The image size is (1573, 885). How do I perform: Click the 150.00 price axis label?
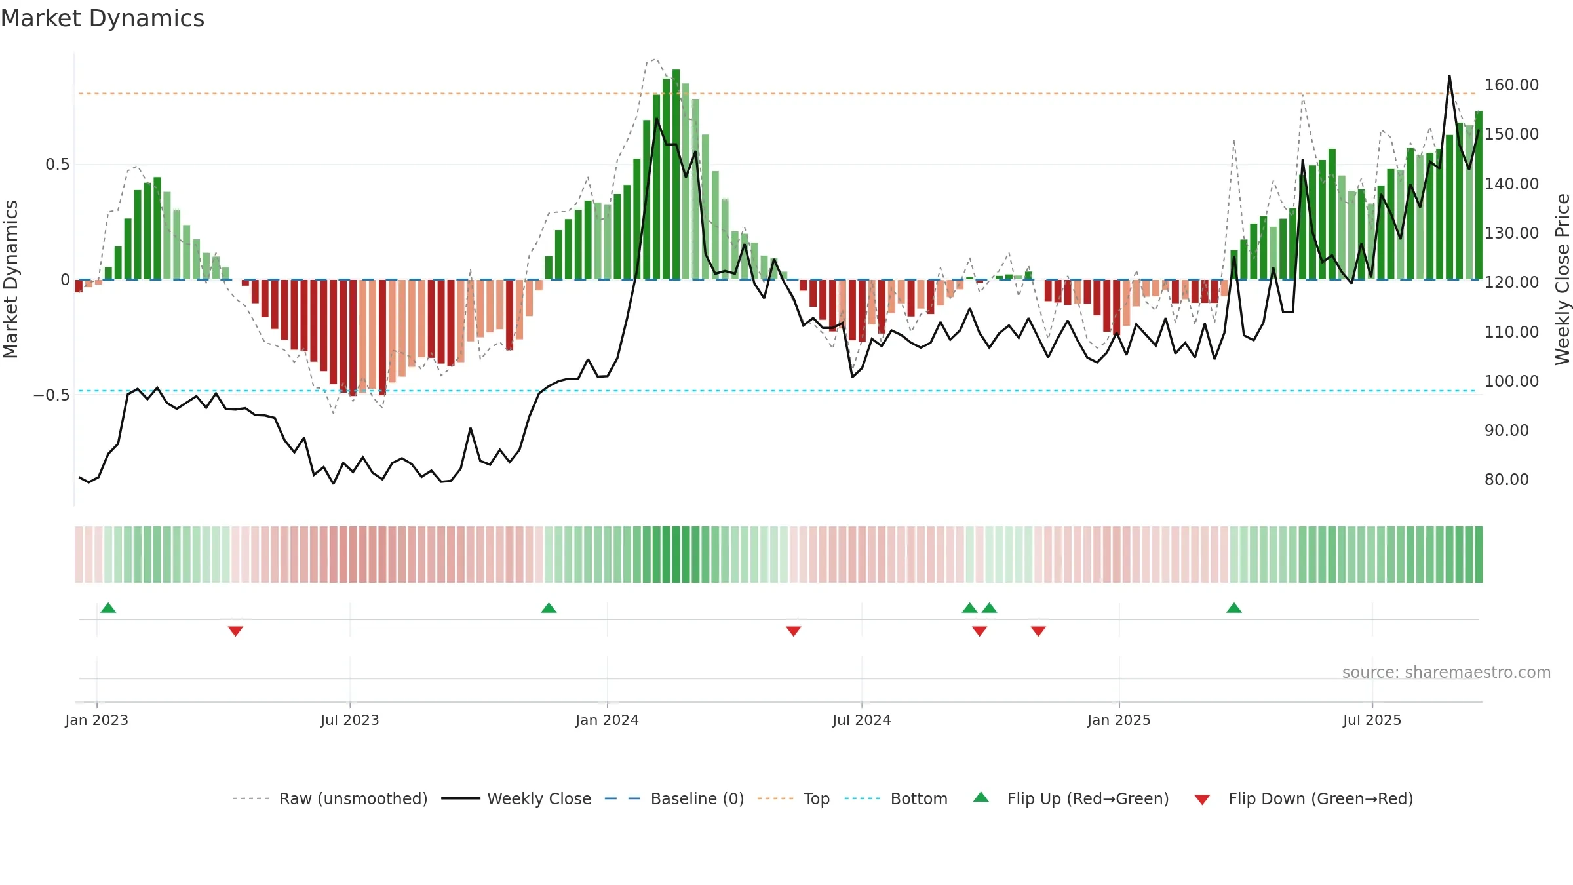(1511, 134)
